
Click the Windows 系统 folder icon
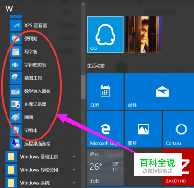coord(11,183)
